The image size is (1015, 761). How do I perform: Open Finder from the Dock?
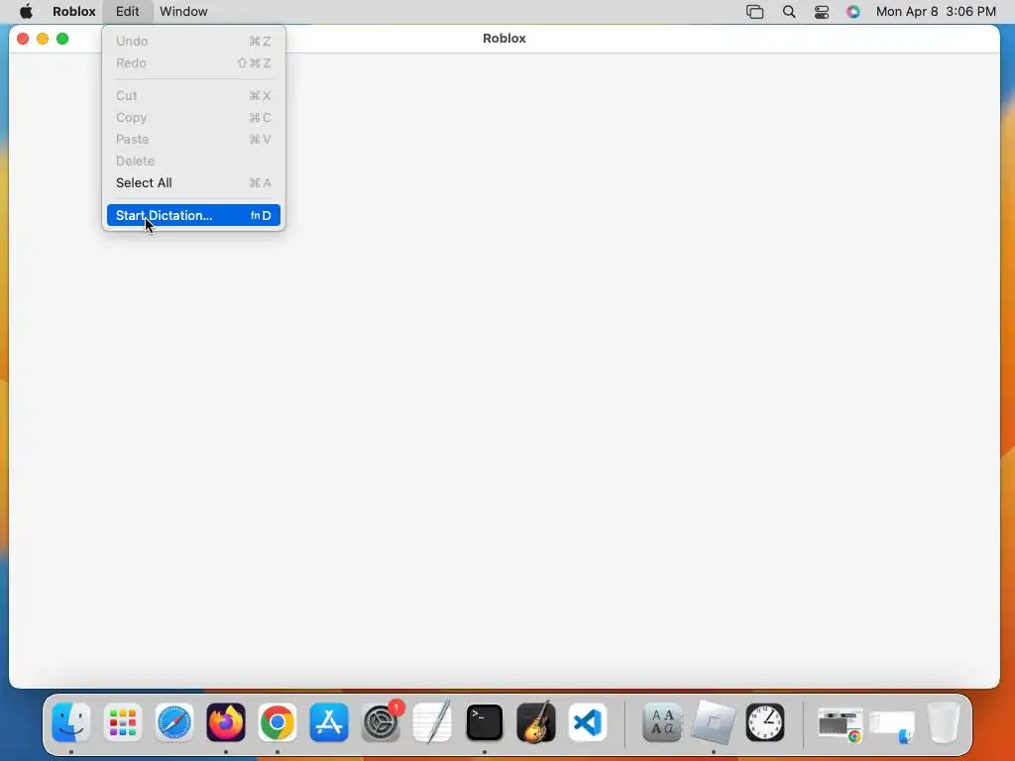[x=71, y=722]
